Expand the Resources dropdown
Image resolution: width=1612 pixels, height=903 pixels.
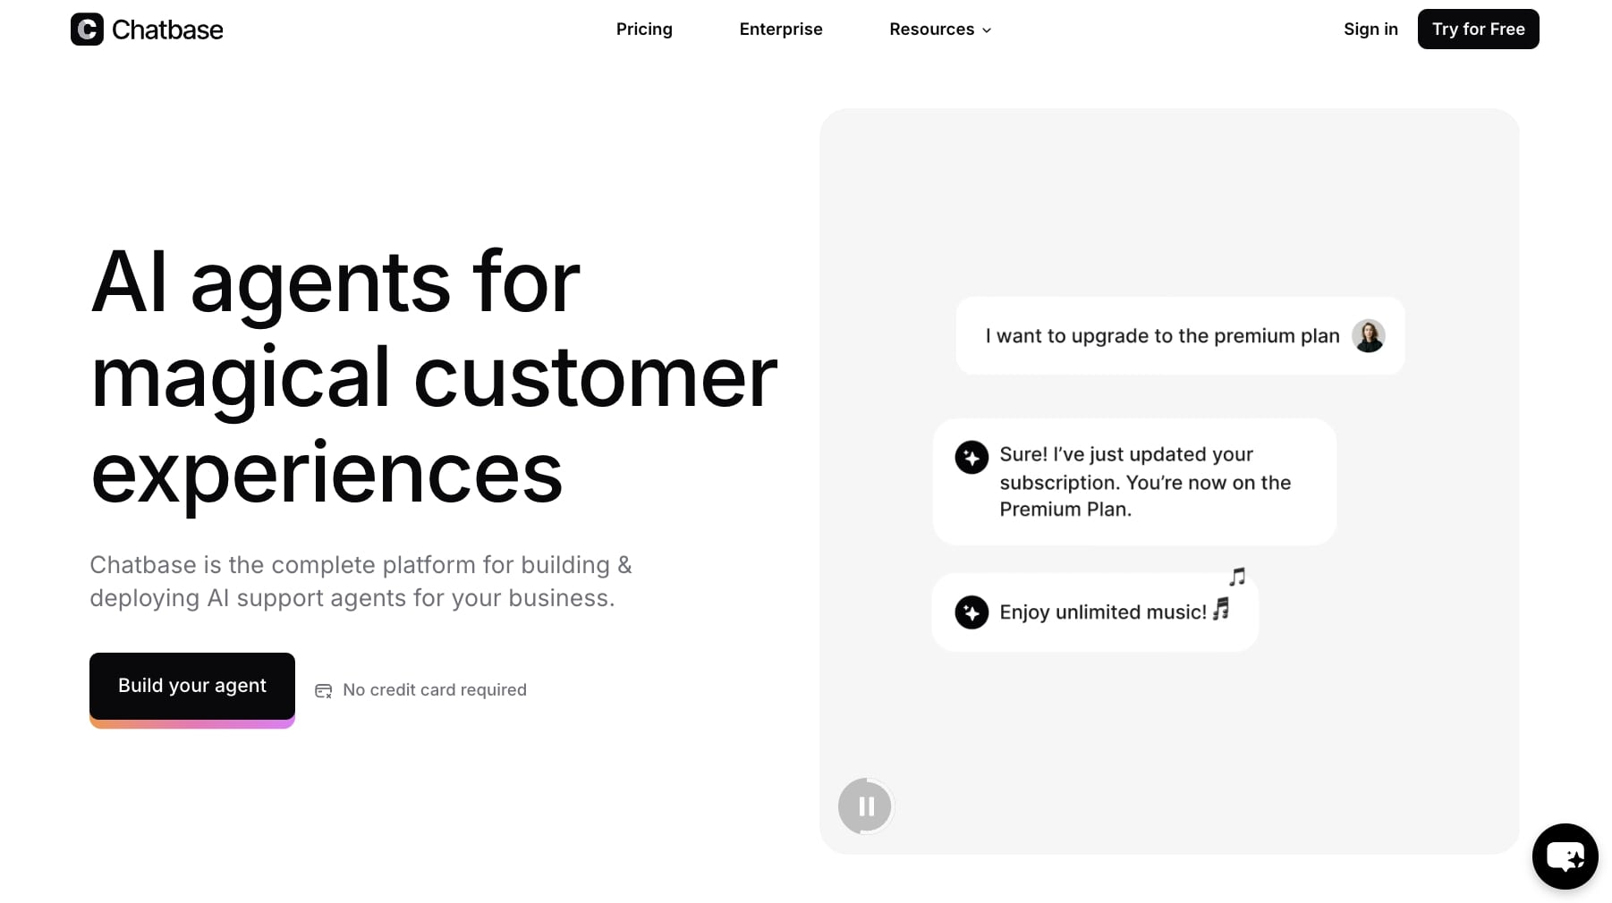click(x=931, y=29)
